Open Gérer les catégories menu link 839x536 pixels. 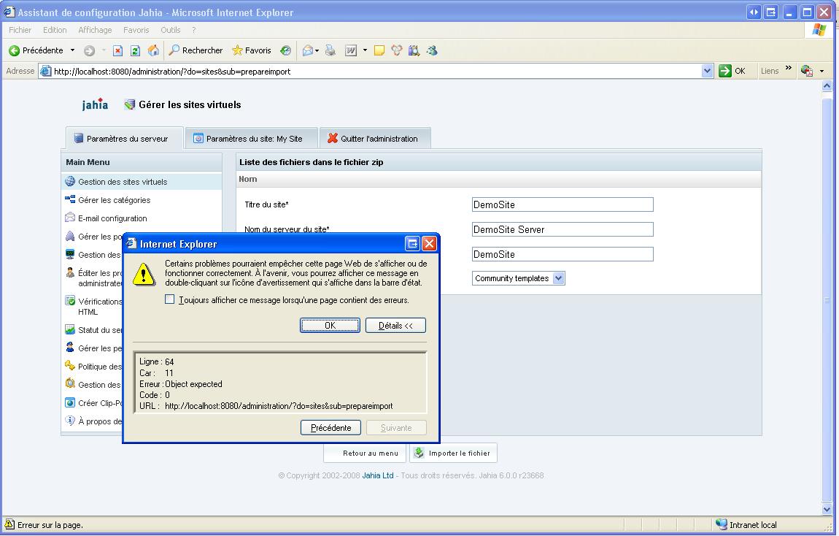coord(114,200)
